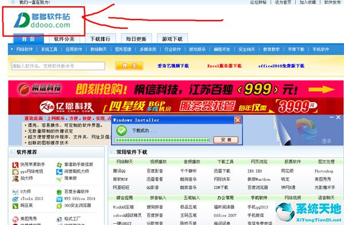This screenshot has height=225, width=344.
Task: Click the orange 搜索 button
Action: [129, 65]
